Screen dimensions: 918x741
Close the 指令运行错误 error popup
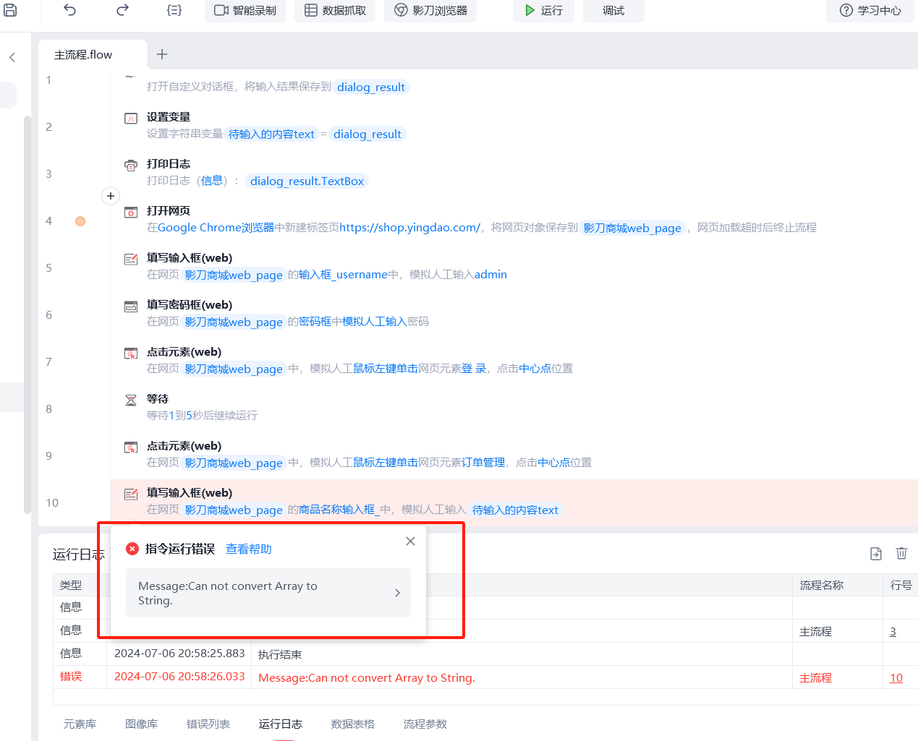410,541
